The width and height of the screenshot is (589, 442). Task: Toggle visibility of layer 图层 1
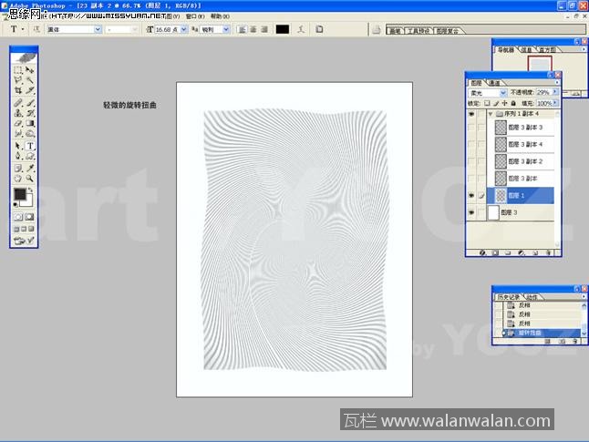tap(471, 195)
